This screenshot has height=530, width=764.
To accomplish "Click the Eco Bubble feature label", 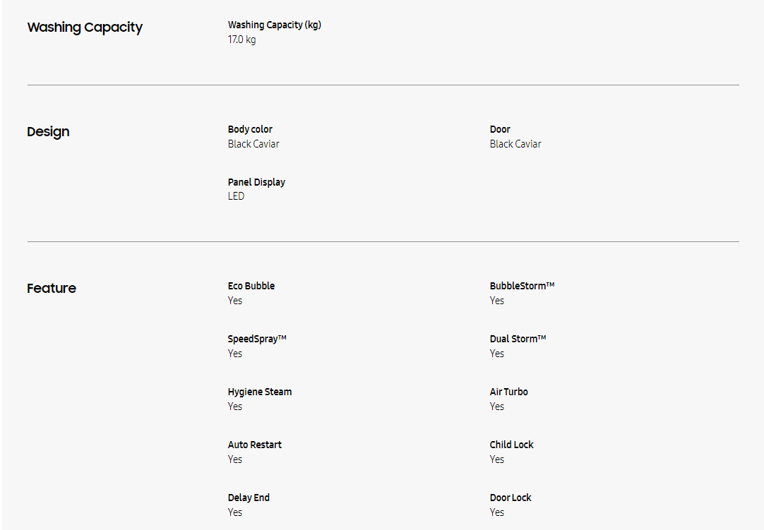I will click(251, 286).
